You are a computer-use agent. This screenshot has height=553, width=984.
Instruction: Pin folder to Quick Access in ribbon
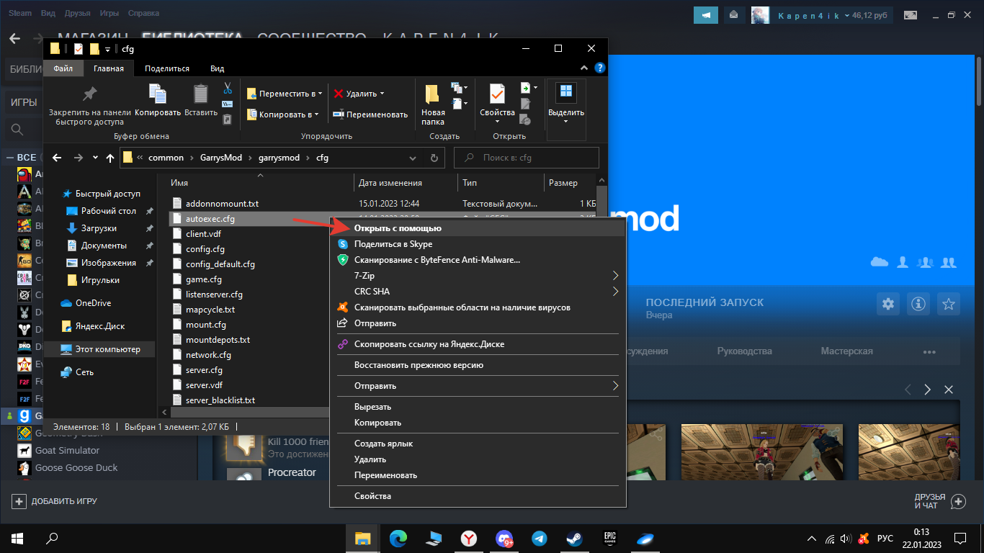[90, 104]
